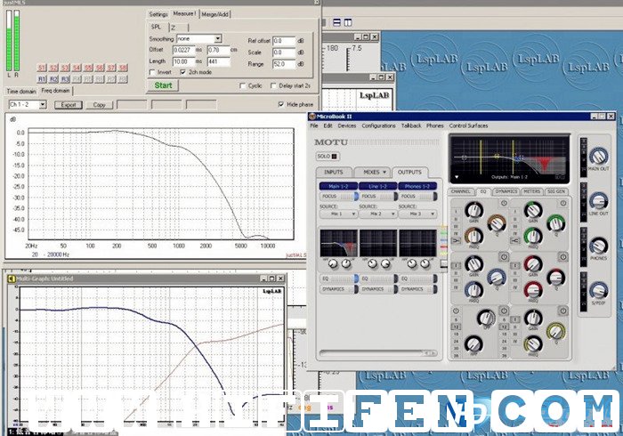Click the MicroBook II horizontal scrollbar

[378, 352]
